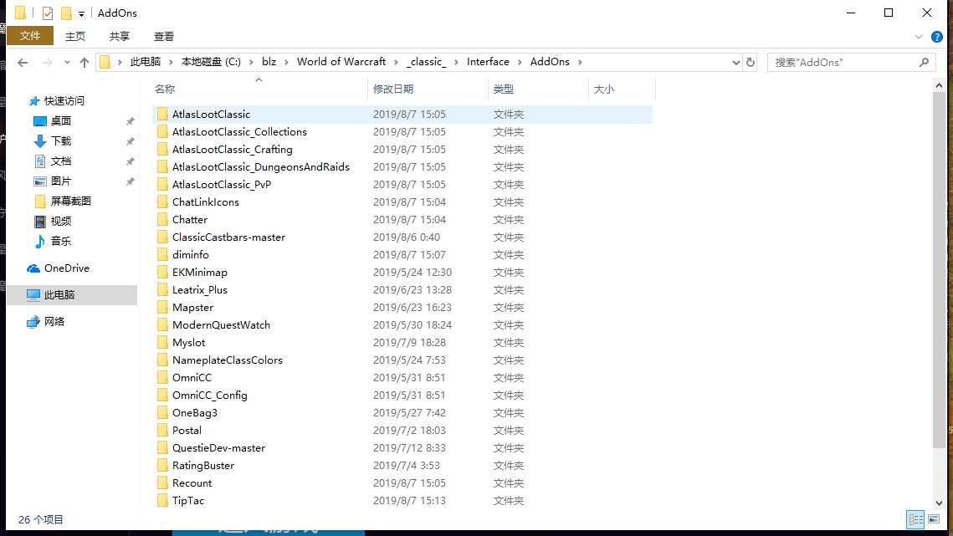Screen dimensions: 953x536
Task: Select 快速访问 in the navigation pane
Action: click(x=64, y=101)
